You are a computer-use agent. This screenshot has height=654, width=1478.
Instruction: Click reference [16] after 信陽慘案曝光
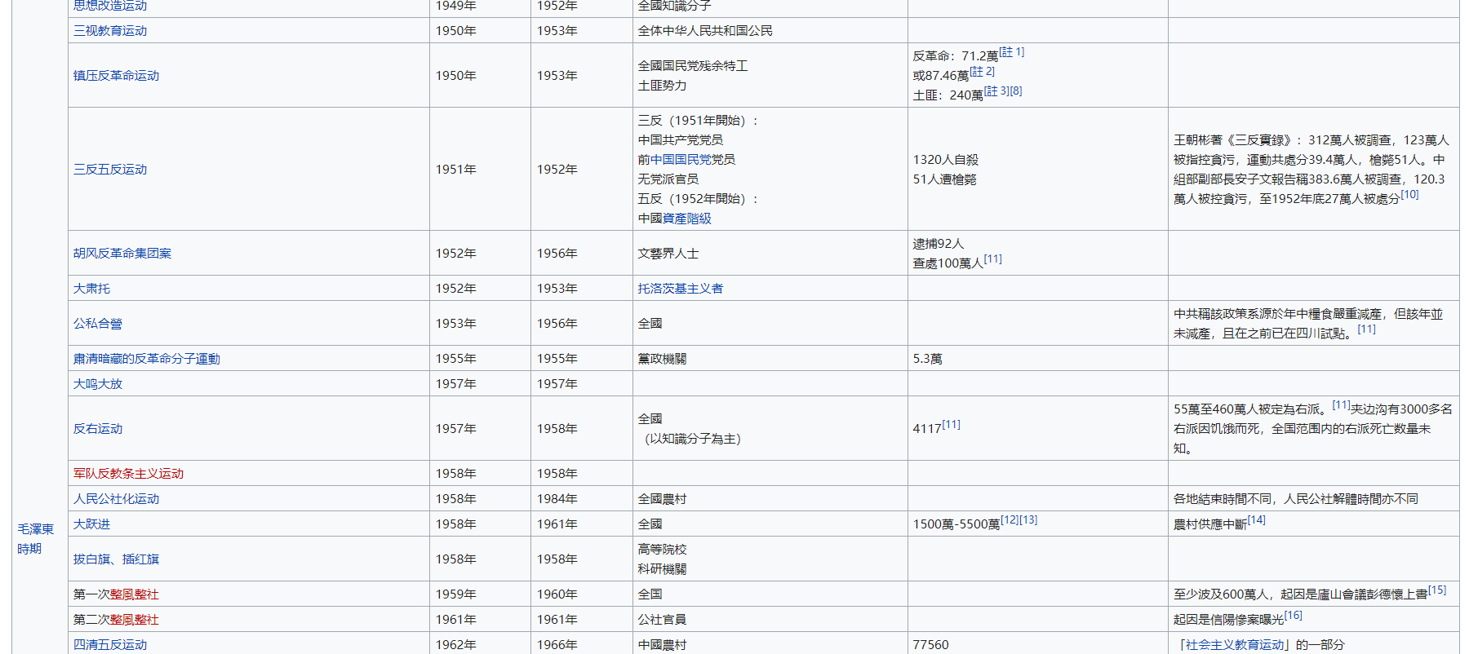[x=1293, y=616]
